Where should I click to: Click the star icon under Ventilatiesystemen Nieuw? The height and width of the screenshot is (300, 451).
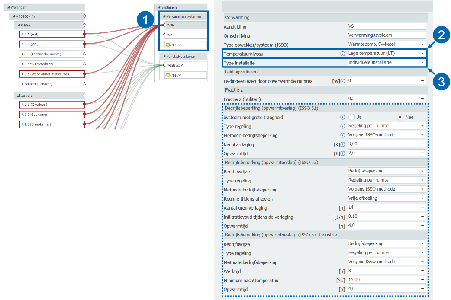pyautogui.click(x=168, y=75)
